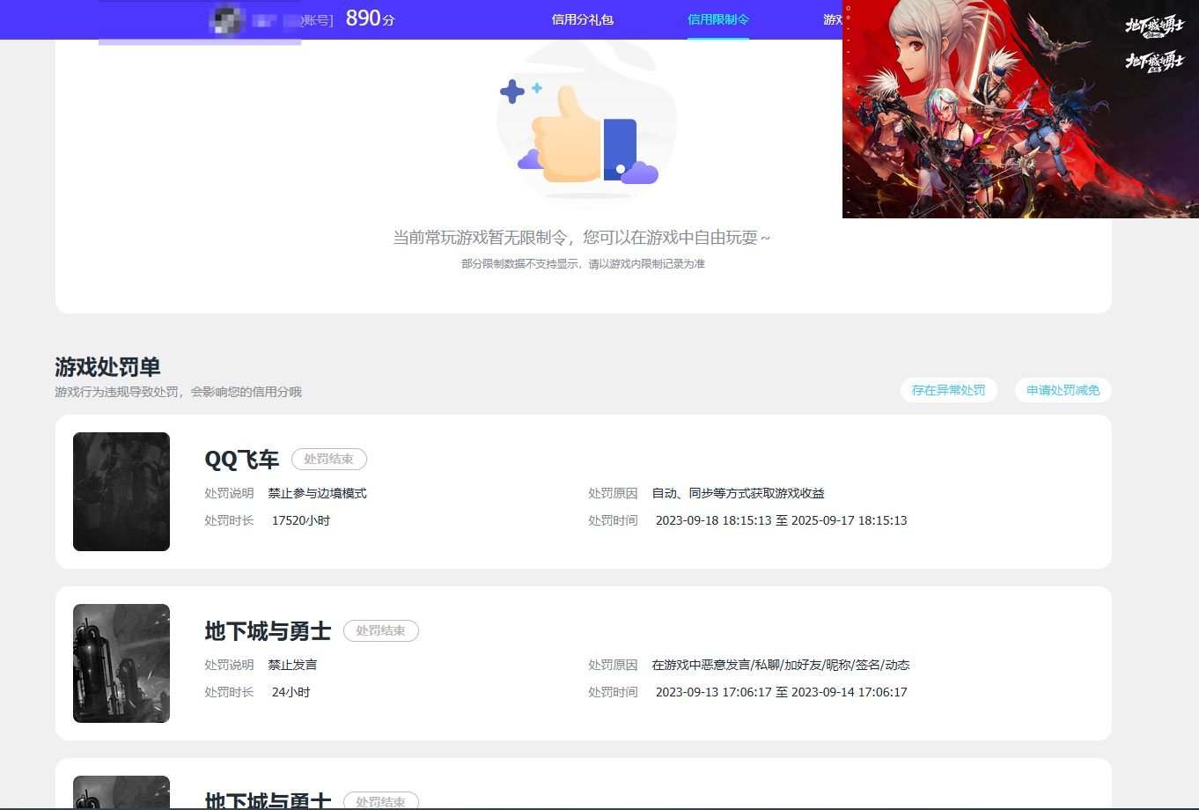The width and height of the screenshot is (1199, 810).
Task: Click the 处罚结束 badge beside QQ飞车
Action: coord(329,459)
